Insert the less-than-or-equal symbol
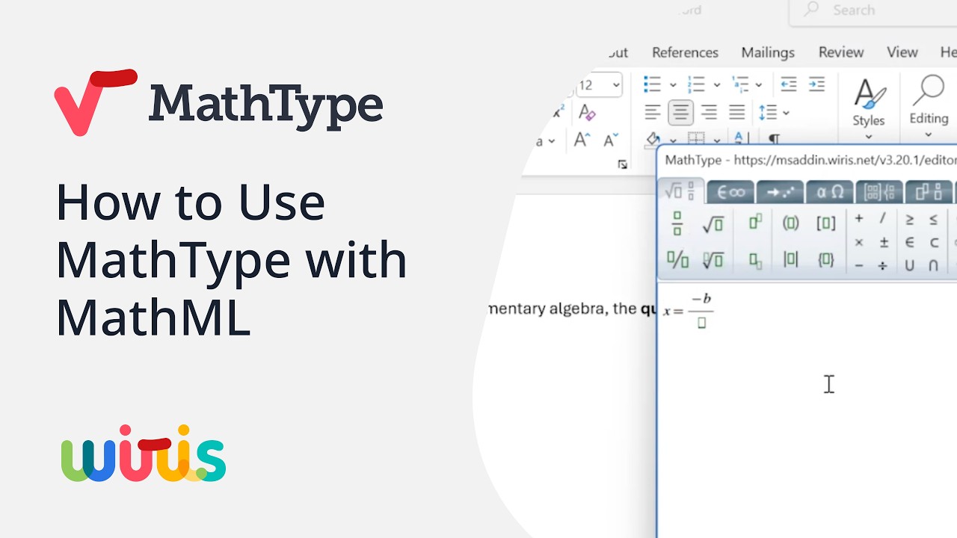 tap(934, 220)
